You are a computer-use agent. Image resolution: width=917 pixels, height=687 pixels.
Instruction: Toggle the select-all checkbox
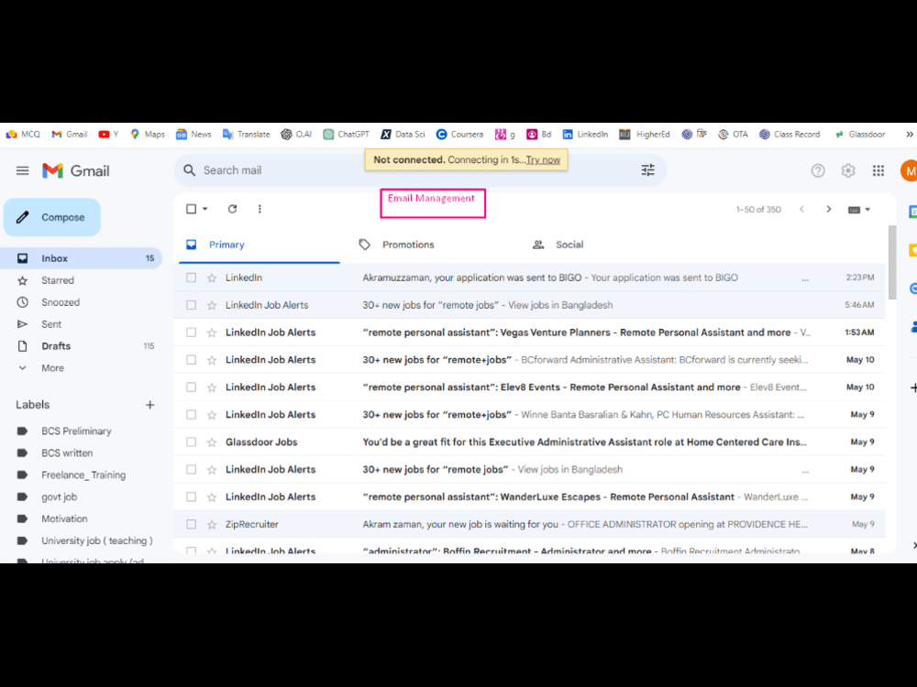tap(192, 209)
